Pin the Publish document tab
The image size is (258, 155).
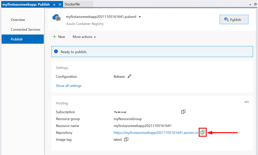pyautogui.click(x=54, y=4)
